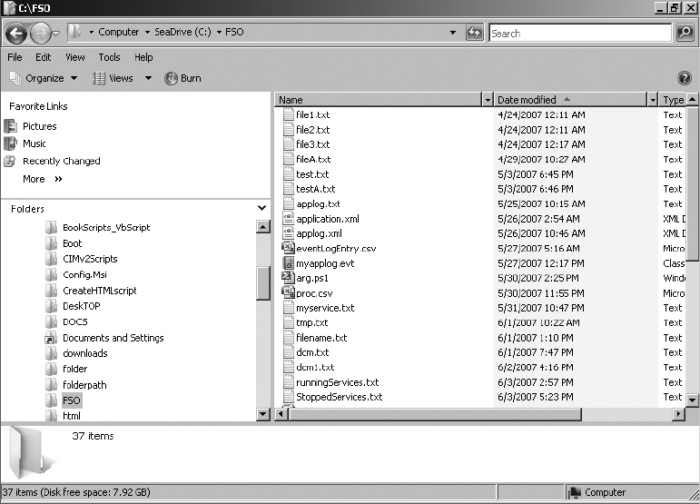Collapse the Folders pane chevron
700x504 pixels.
pyautogui.click(x=262, y=208)
